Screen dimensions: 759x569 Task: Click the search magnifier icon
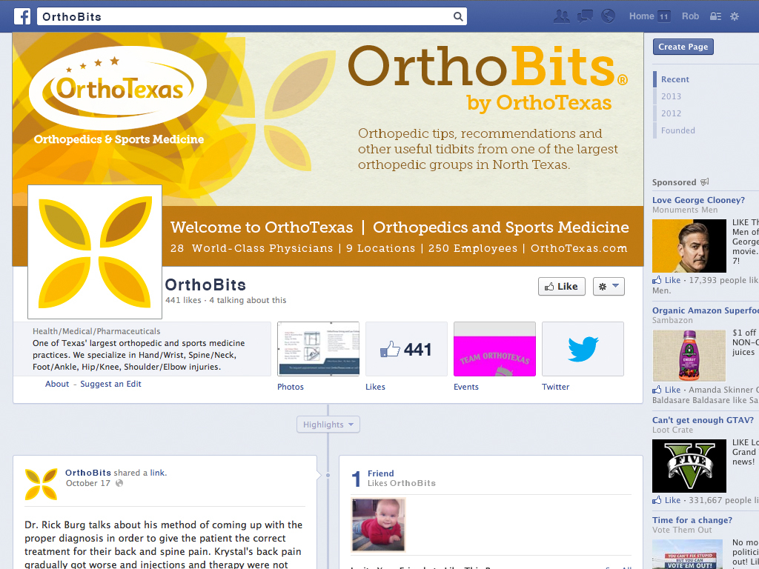click(458, 16)
